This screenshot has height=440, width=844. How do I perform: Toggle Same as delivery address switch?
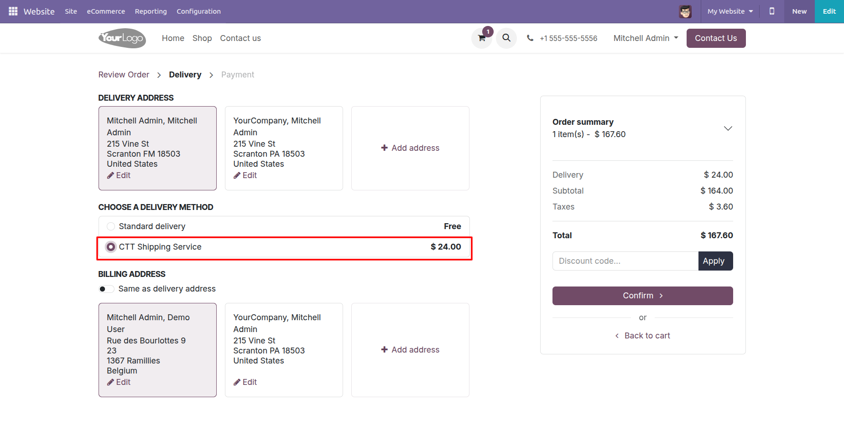coord(106,289)
